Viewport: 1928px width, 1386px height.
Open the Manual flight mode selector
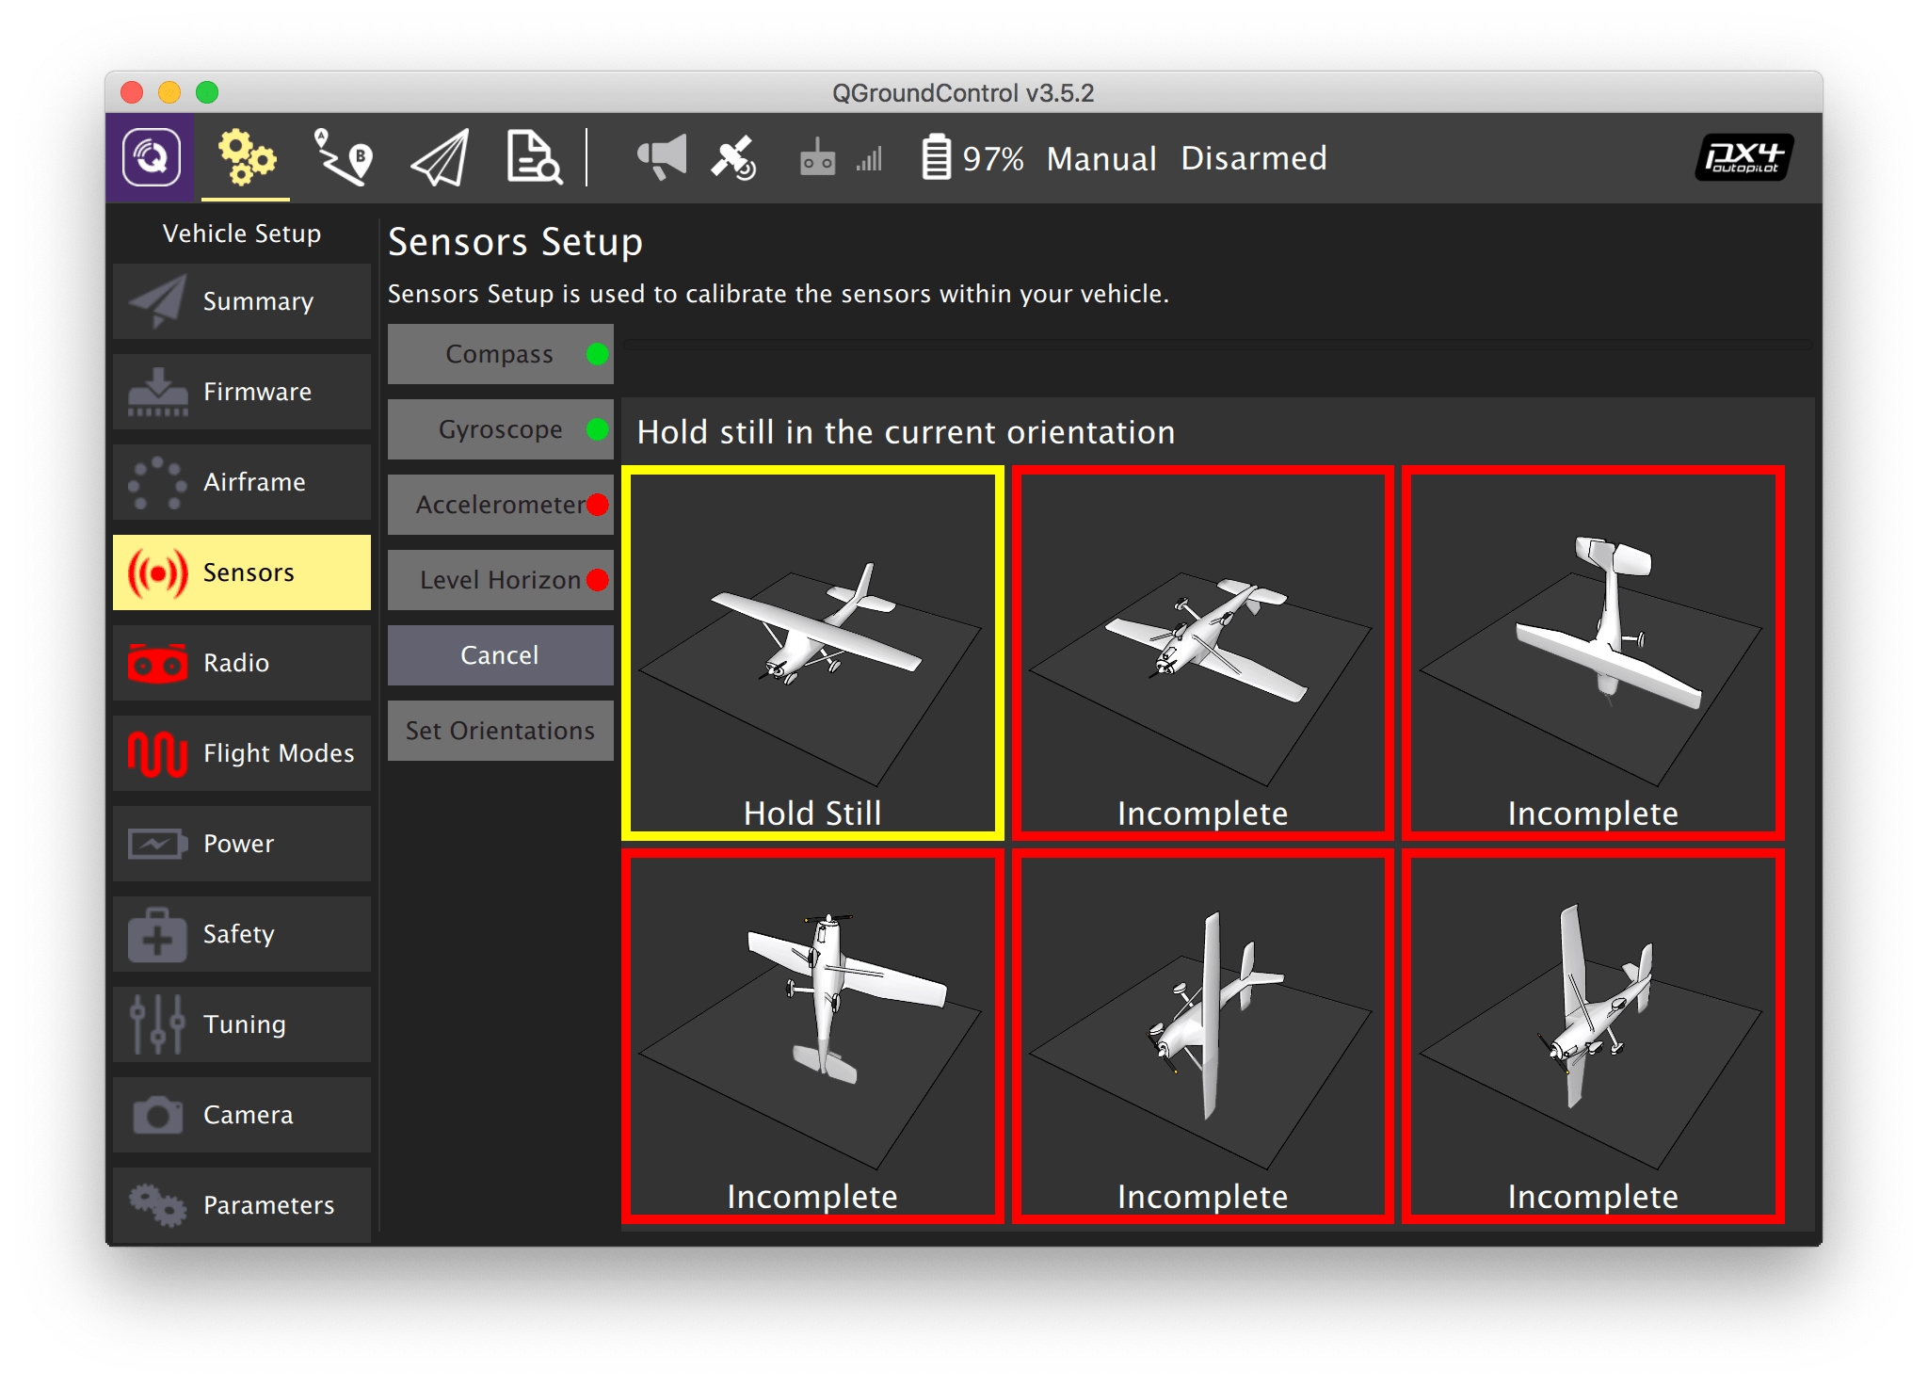click(x=1101, y=158)
